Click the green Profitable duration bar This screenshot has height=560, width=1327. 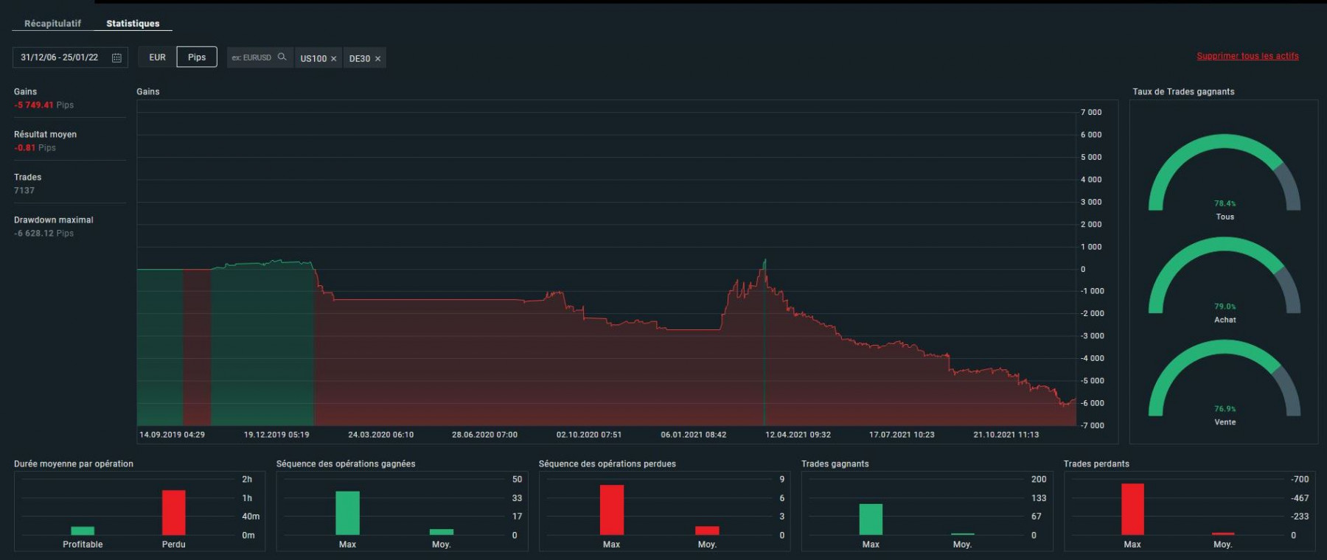(83, 531)
